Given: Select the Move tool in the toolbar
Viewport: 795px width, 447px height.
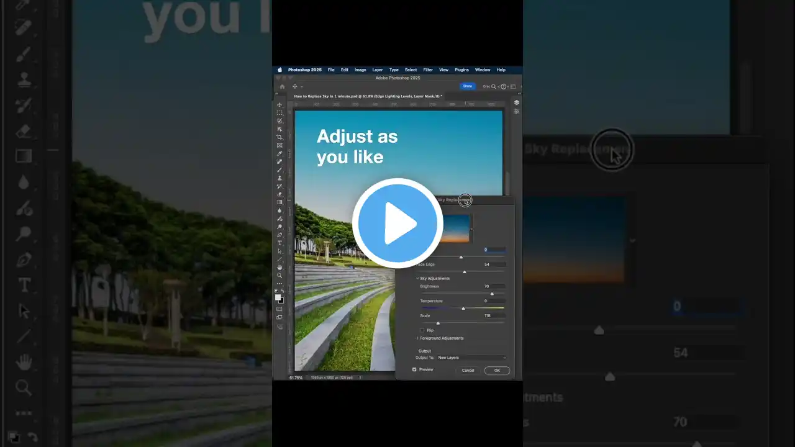Looking at the screenshot, I should point(279,104).
